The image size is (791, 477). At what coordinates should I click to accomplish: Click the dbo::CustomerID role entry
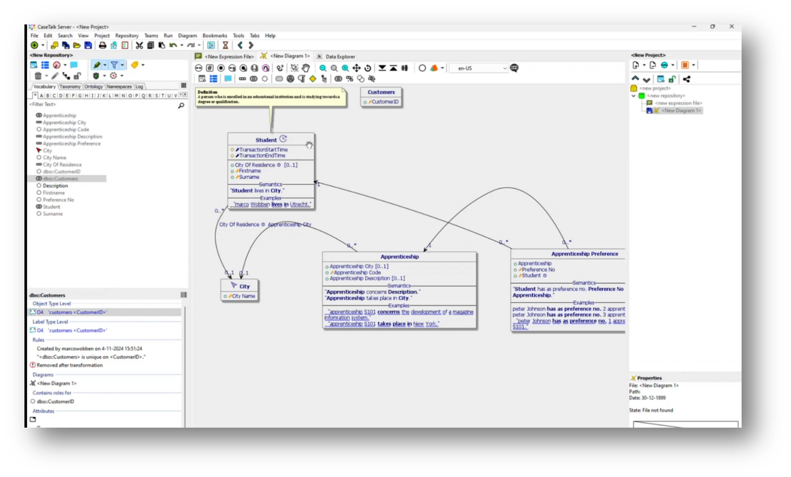(x=55, y=402)
